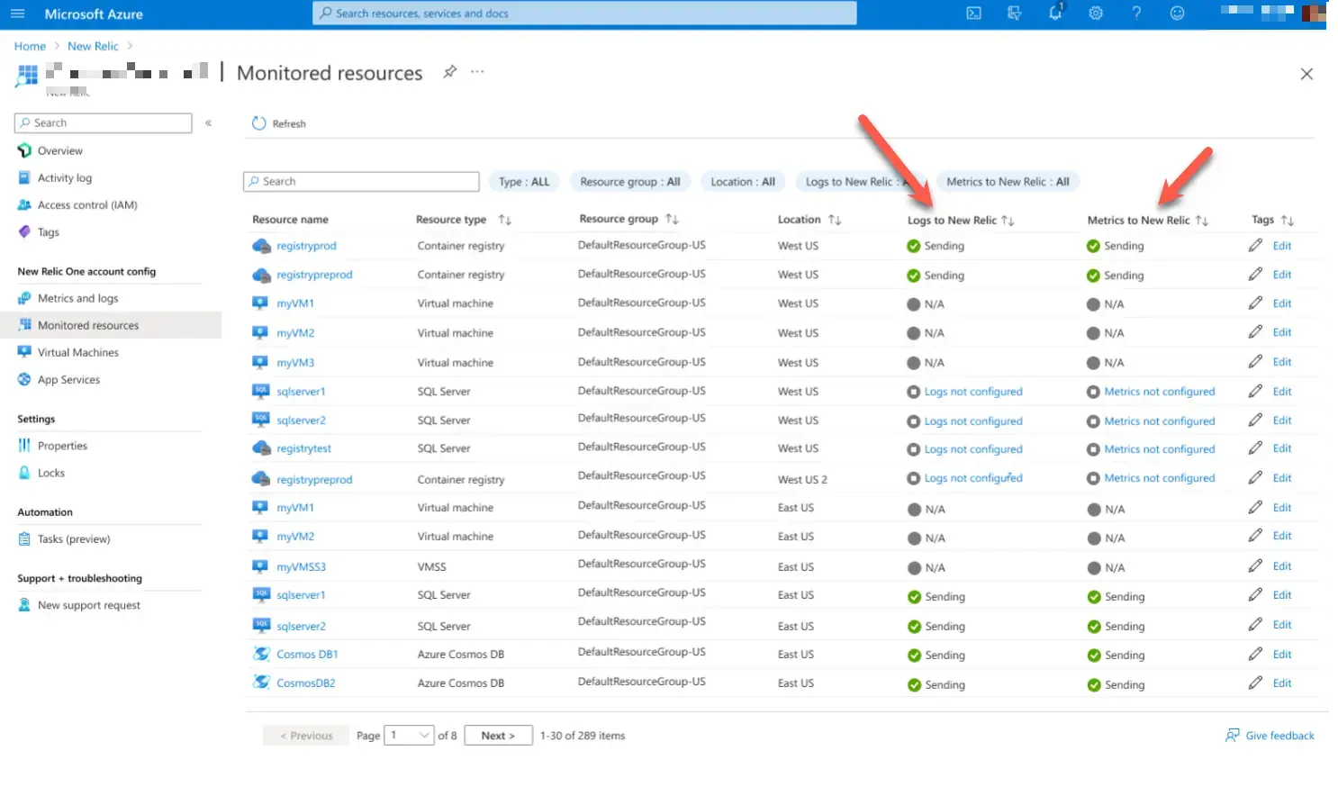
Task: Collapse the left navigation sidebar
Action: click(208, 122)
